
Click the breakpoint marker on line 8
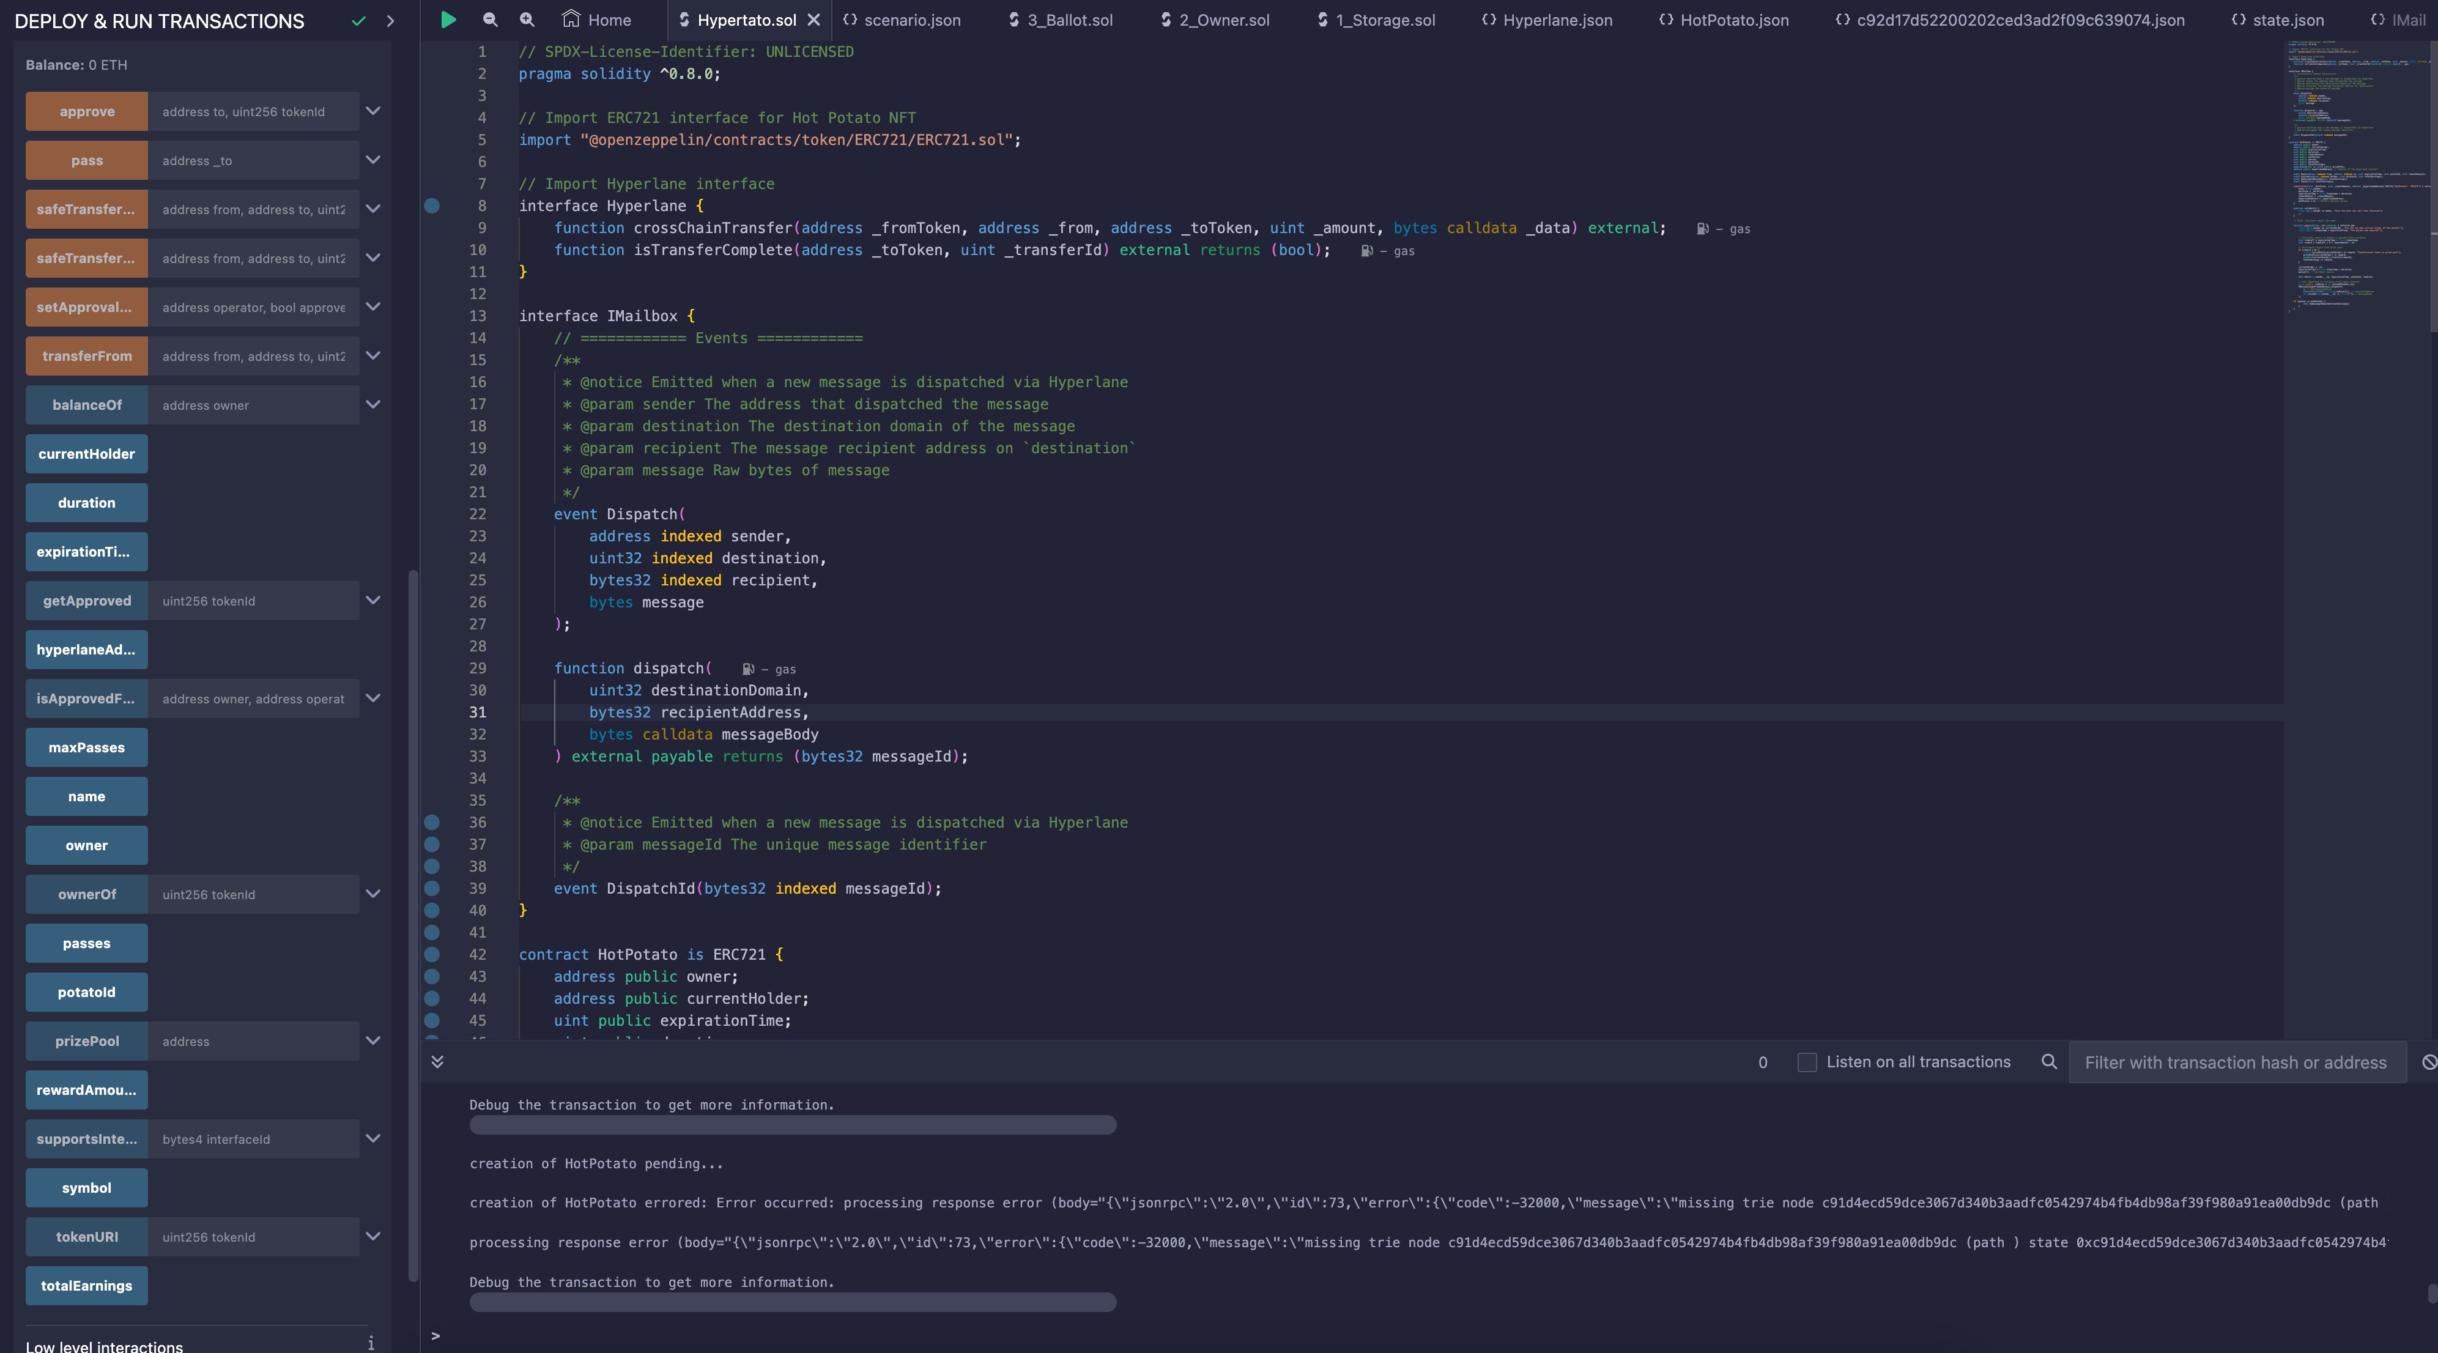(432, 206)
